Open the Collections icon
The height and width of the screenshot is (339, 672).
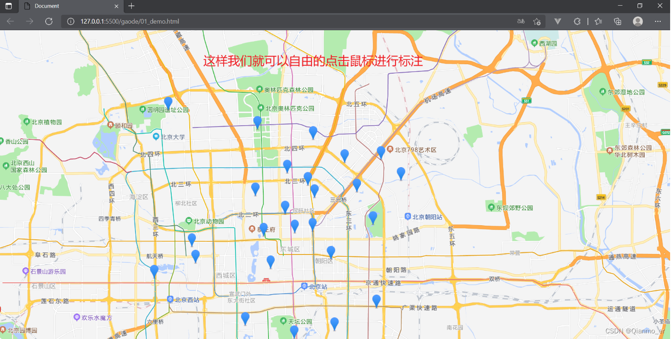click(x=617, y=21)
